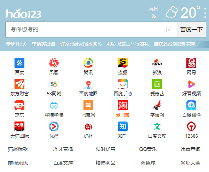Screen dimensions: 209x172
Task: Open the Tencent (腾讯) penguin icon
Action: coord(88,63)
